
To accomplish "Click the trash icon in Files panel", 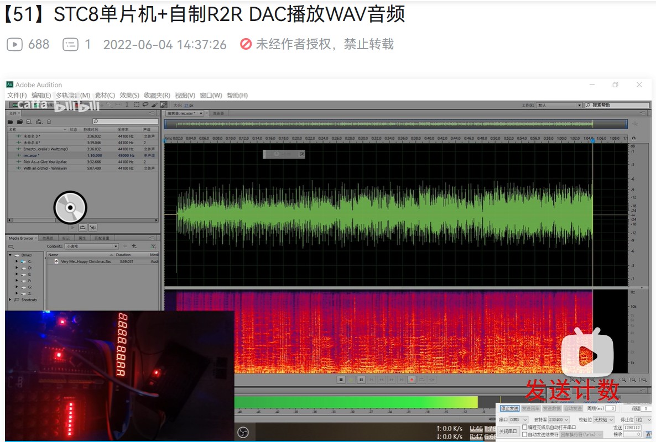I will click(x=49, y=122).
